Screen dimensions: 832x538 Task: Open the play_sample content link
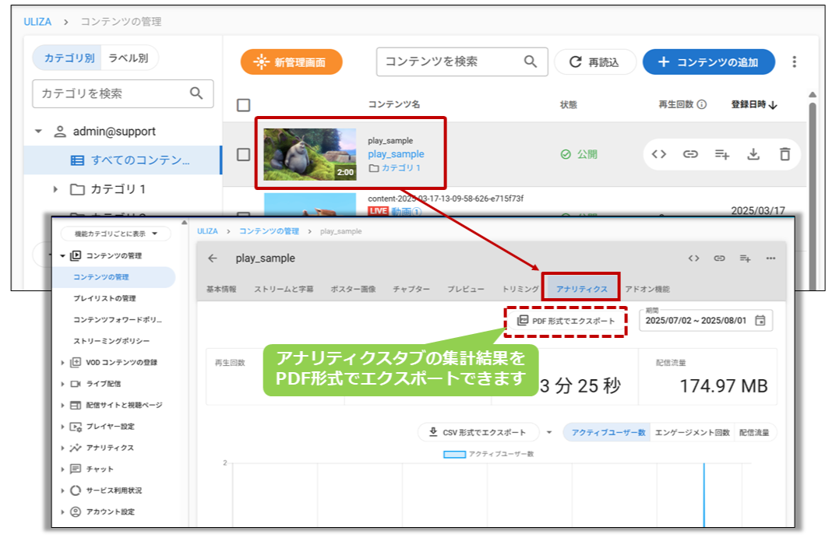point(396,154)
